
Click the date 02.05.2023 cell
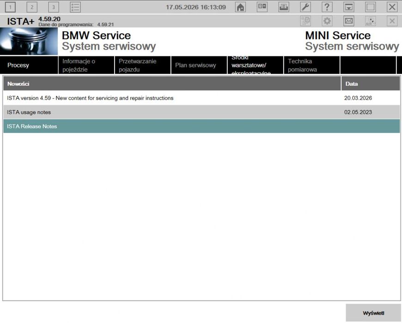point(358,112)
